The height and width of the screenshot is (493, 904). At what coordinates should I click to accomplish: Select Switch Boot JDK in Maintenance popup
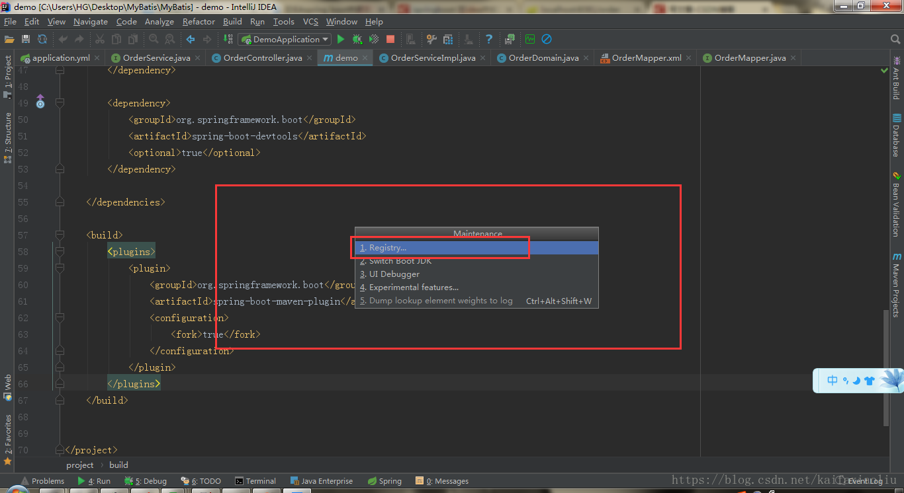point(476,261)
